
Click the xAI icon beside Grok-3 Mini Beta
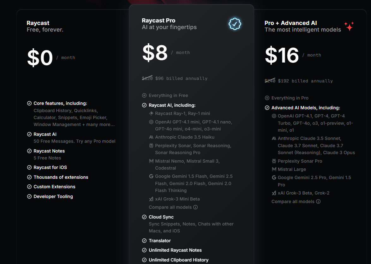pos(151,199)
